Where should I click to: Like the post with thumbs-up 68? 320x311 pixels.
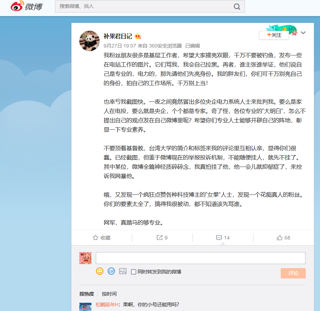pyautogui.click(x=284, y=238)
